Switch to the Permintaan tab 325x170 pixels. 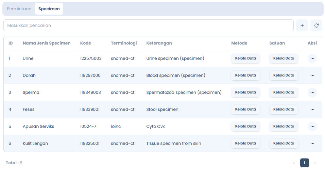pos(19,9)
